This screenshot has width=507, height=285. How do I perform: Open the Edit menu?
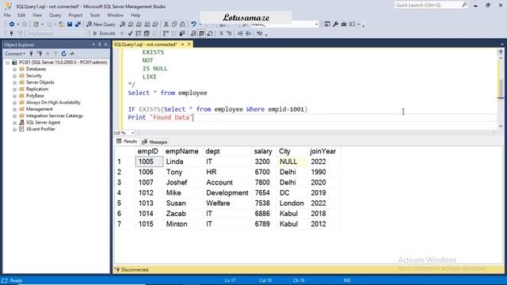tap(21, 15)
